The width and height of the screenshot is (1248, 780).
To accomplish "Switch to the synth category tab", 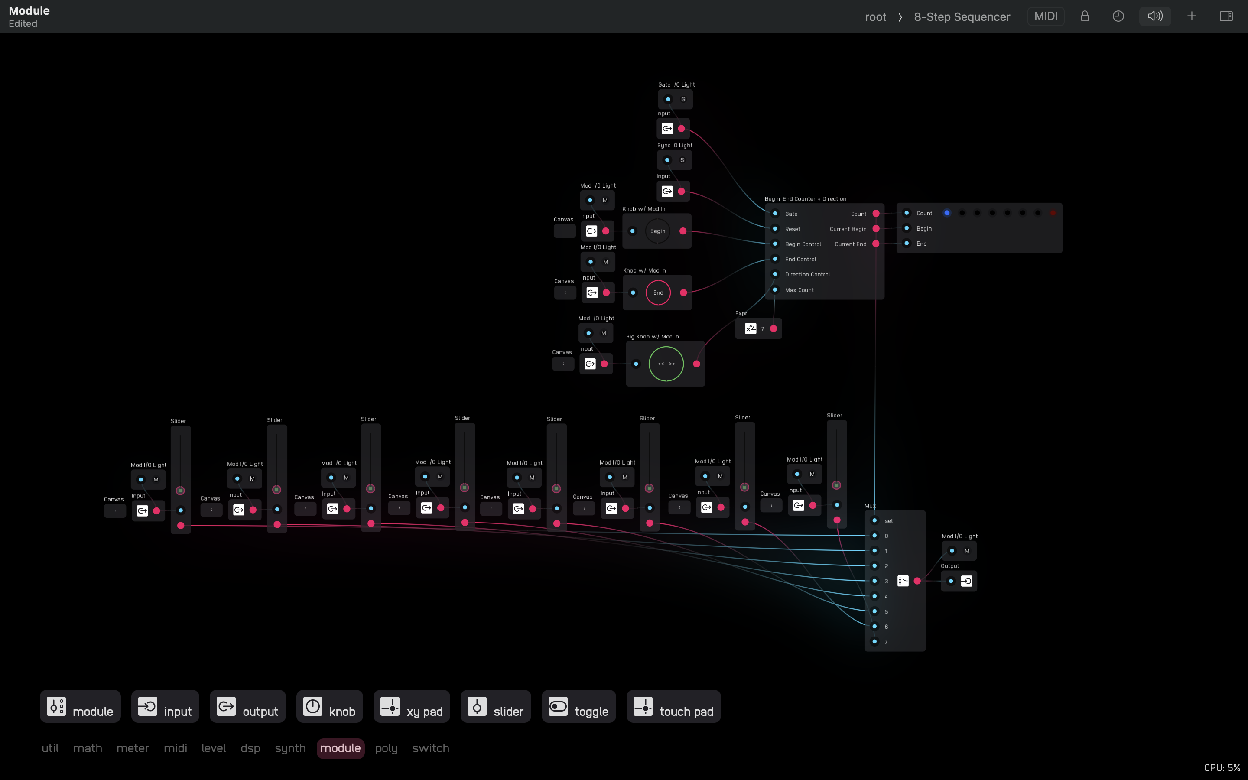I will coord(290,748).
